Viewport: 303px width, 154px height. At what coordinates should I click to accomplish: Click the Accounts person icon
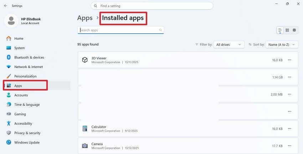click(9, 95)
